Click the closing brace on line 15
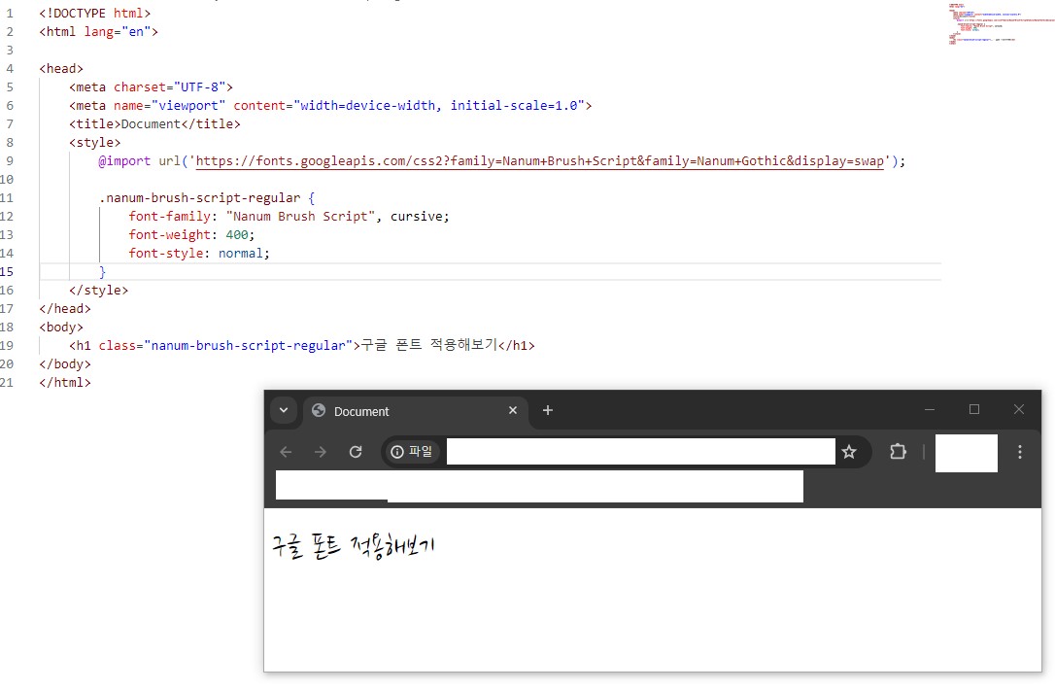 102,272
